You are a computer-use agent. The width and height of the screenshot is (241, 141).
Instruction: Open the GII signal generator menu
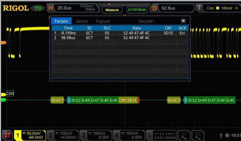(198, 135)
